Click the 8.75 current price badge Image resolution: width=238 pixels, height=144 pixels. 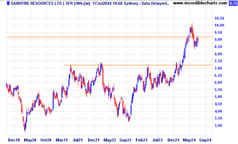tap(233, 3)
